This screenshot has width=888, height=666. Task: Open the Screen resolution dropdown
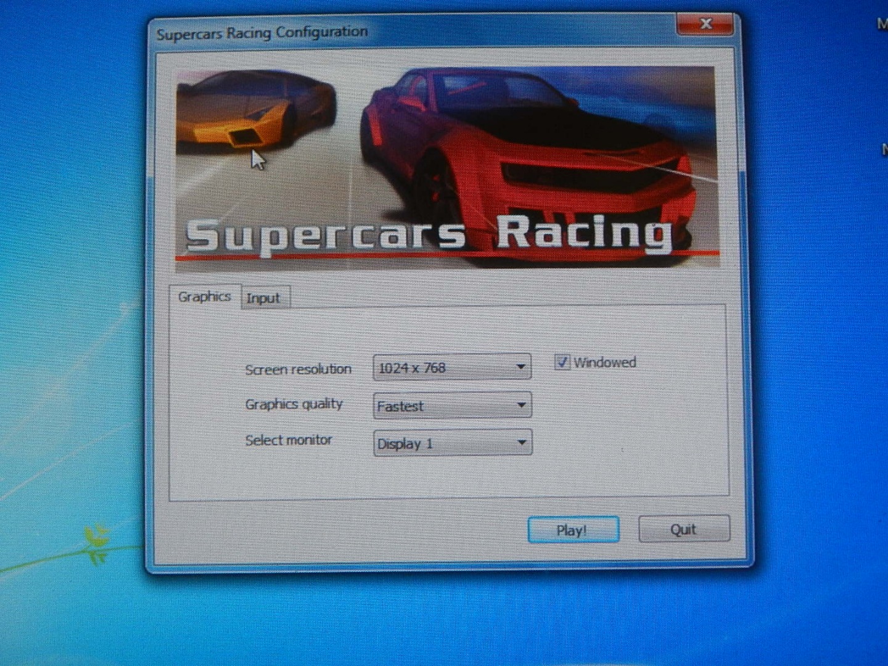point(452,368)
